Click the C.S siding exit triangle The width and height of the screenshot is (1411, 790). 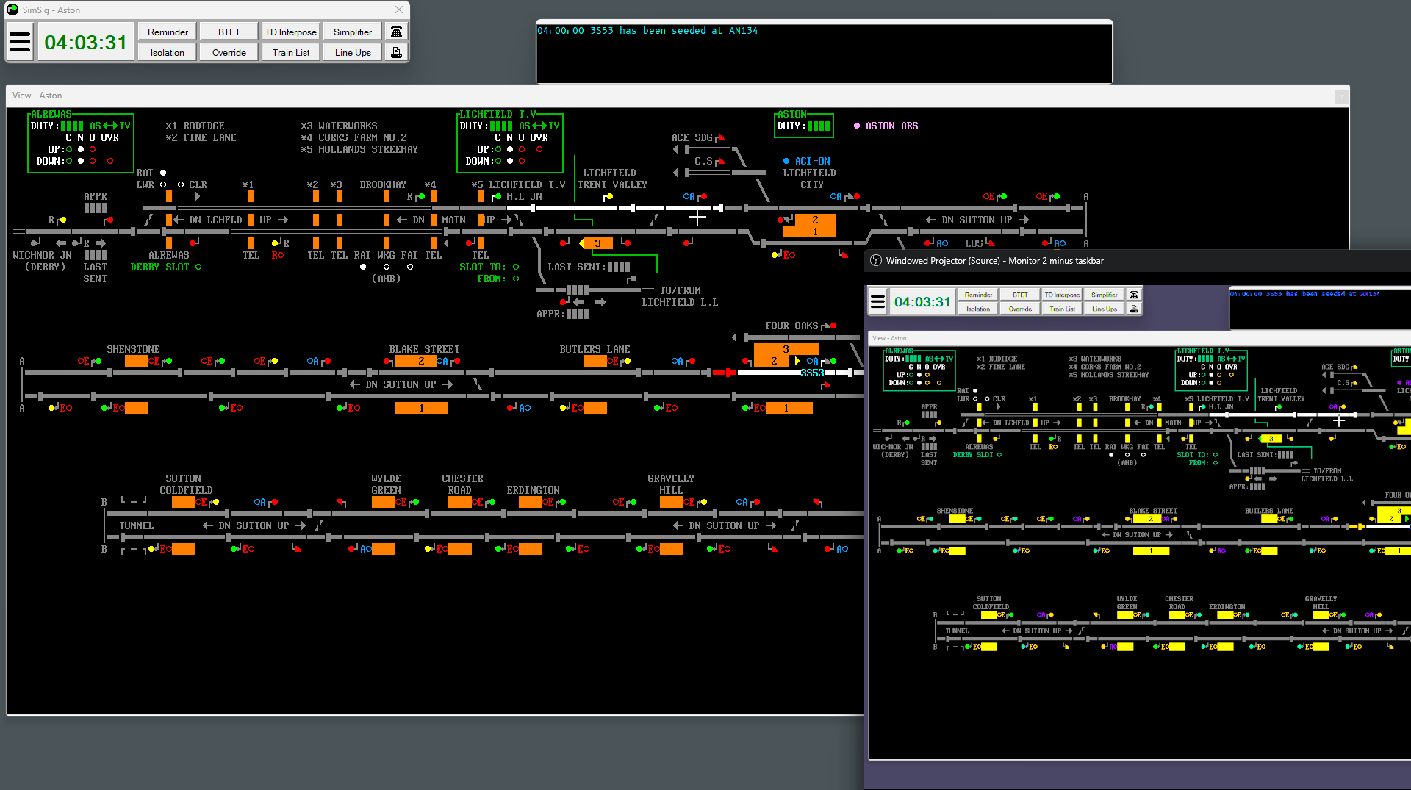point(675,173)
